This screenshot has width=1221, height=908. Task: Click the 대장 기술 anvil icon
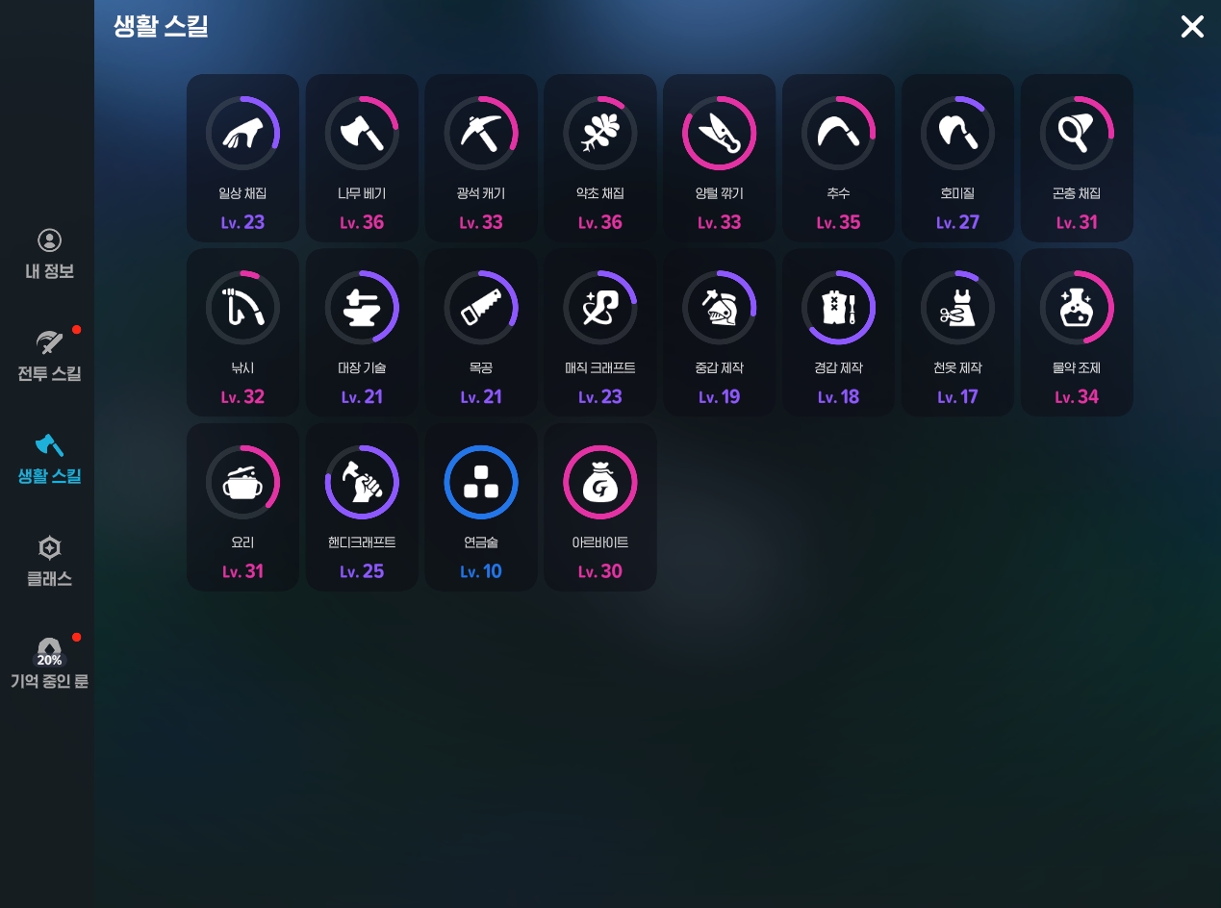pos(362,308)
